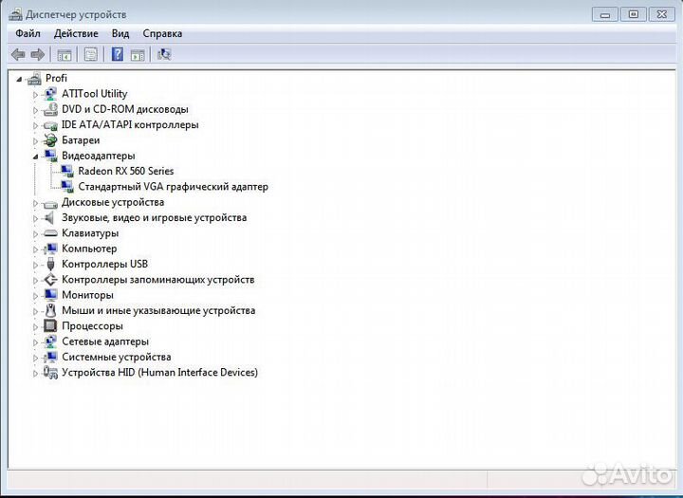This screenshot has height=498, width=683.
Task: Select the ATITool Utility item
Action: coord(94,94)
